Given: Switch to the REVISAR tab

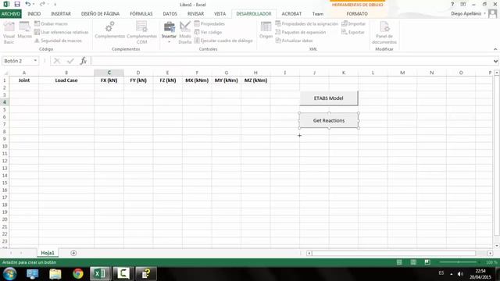Looking at the screenshot, I should tap(195, 14).
